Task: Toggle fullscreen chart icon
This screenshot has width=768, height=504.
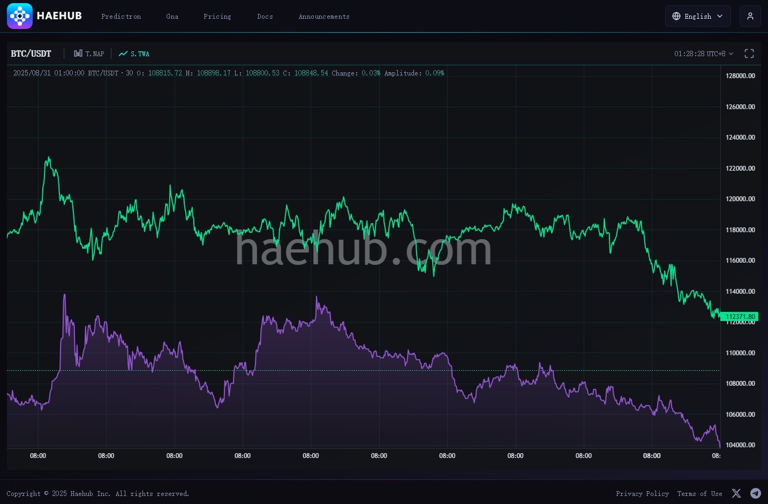Action: coord(749,54)
